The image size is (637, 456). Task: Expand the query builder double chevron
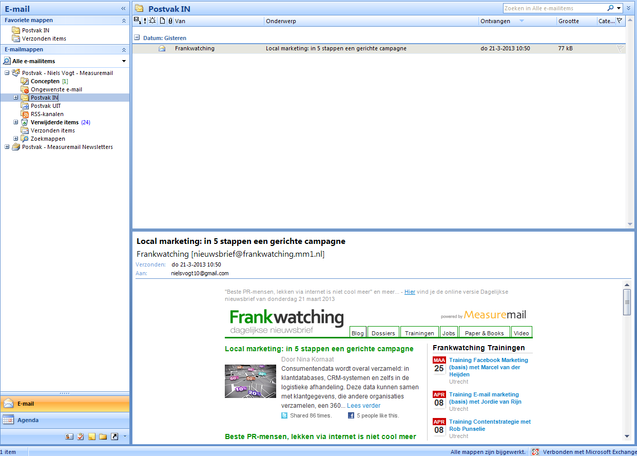click(629, 8)
